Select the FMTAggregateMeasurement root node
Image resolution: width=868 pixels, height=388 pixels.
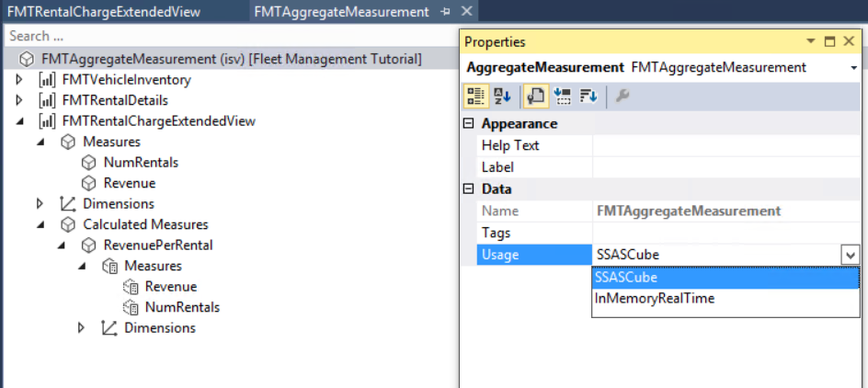coord(231,59)
